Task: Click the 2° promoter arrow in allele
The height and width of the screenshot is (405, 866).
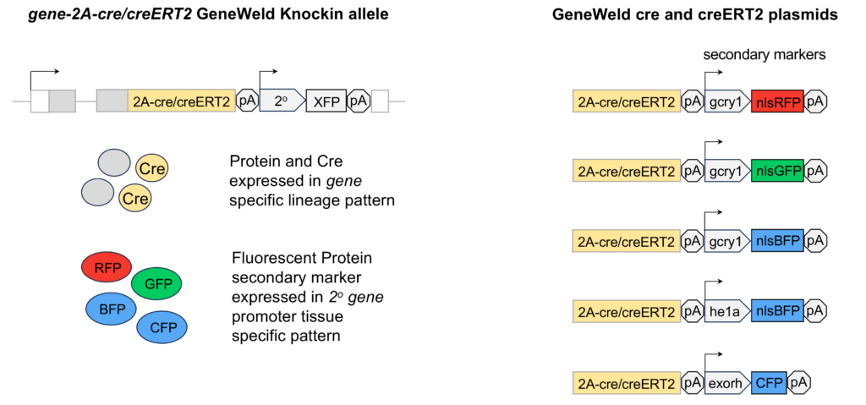Action: click(282, 101)
